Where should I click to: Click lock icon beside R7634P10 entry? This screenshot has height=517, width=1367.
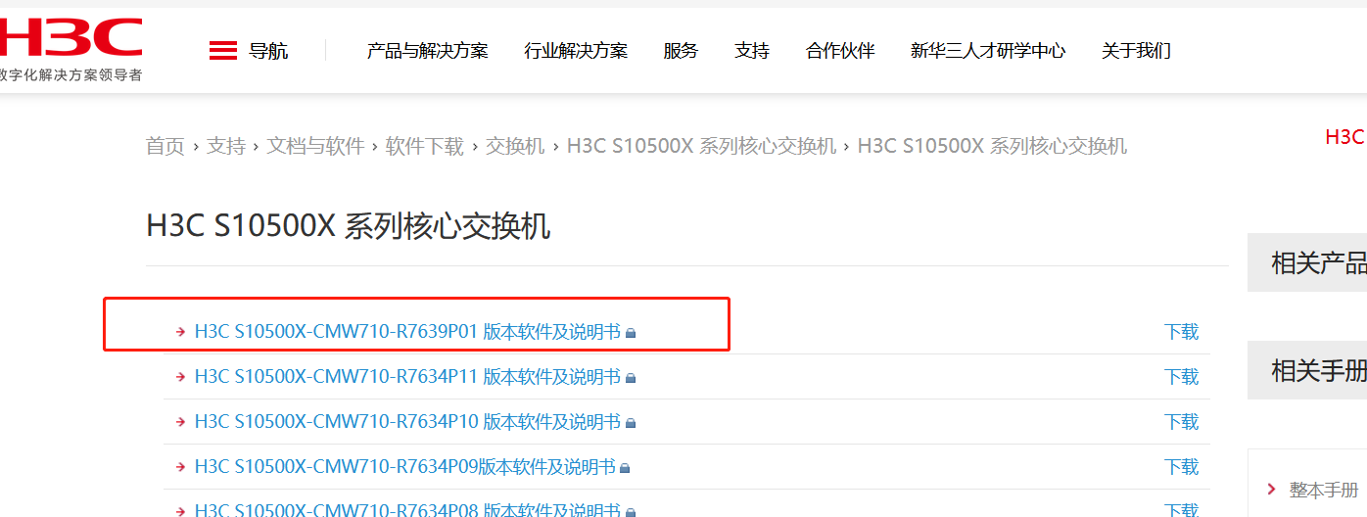[631, 423]
